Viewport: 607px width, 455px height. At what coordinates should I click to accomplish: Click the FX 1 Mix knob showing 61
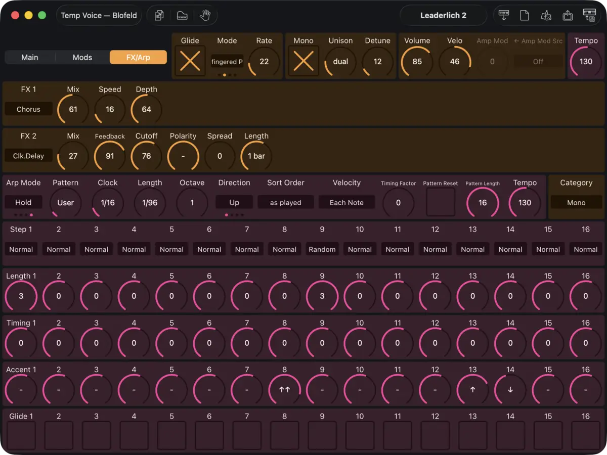tap(73, 109)
